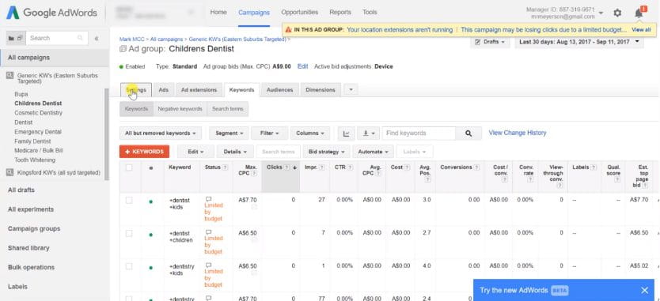Viewport: 660px width, 301px height.
Task: Toggle the chart graph icon
Action: (347, 134)
